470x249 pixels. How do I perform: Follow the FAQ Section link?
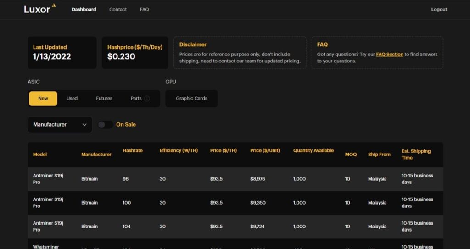point(389,55)
